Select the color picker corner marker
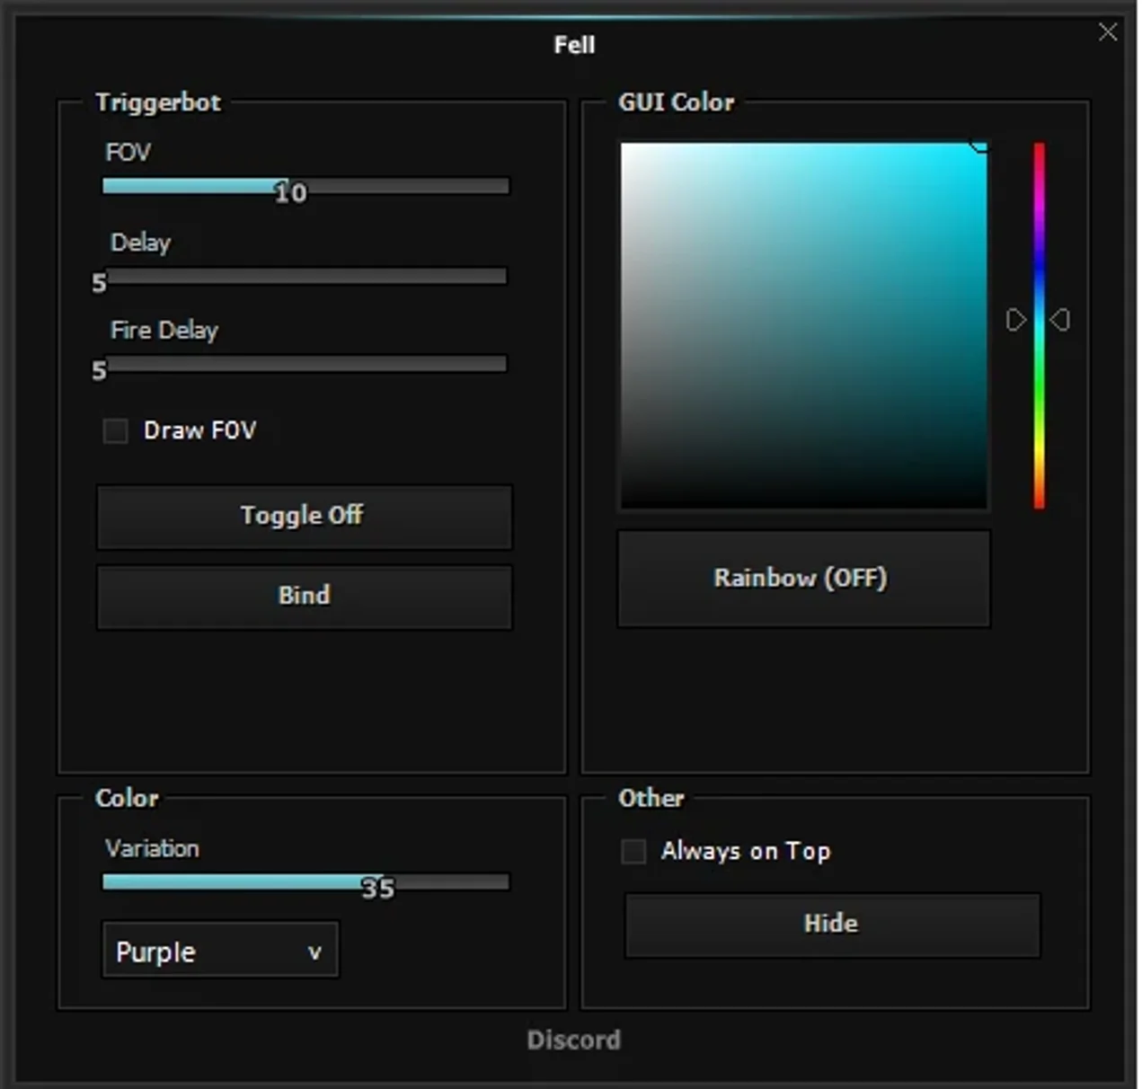Image resolution: width=1142 pixels, height=1089 pixels. pyautogui.click(x=978, y=147)
